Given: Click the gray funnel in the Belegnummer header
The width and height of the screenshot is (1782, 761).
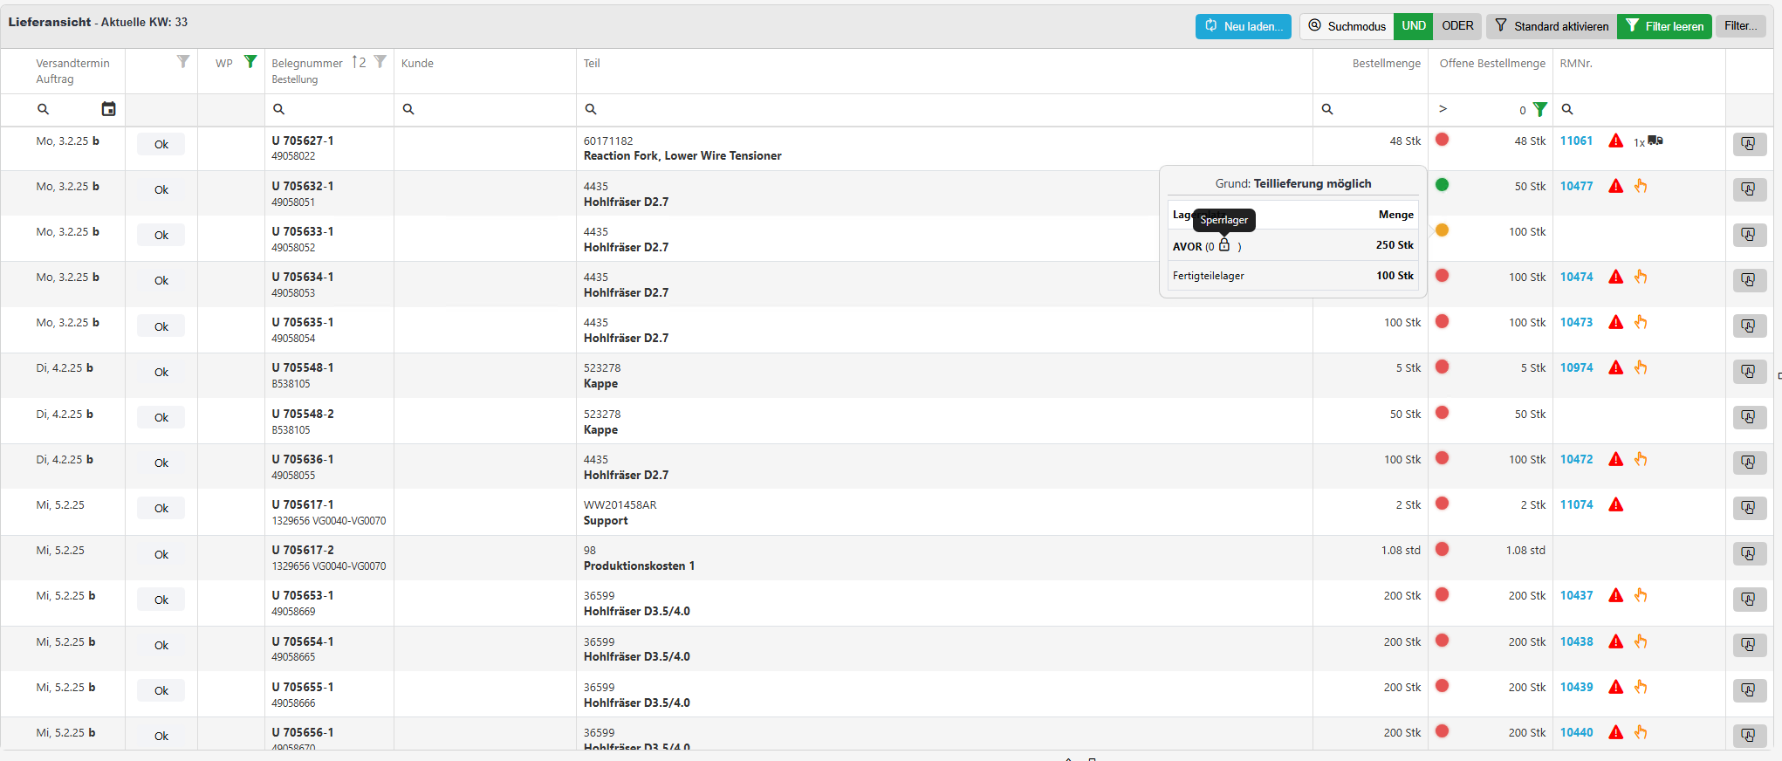Looking at the screenshot, I should coord(380,62).
